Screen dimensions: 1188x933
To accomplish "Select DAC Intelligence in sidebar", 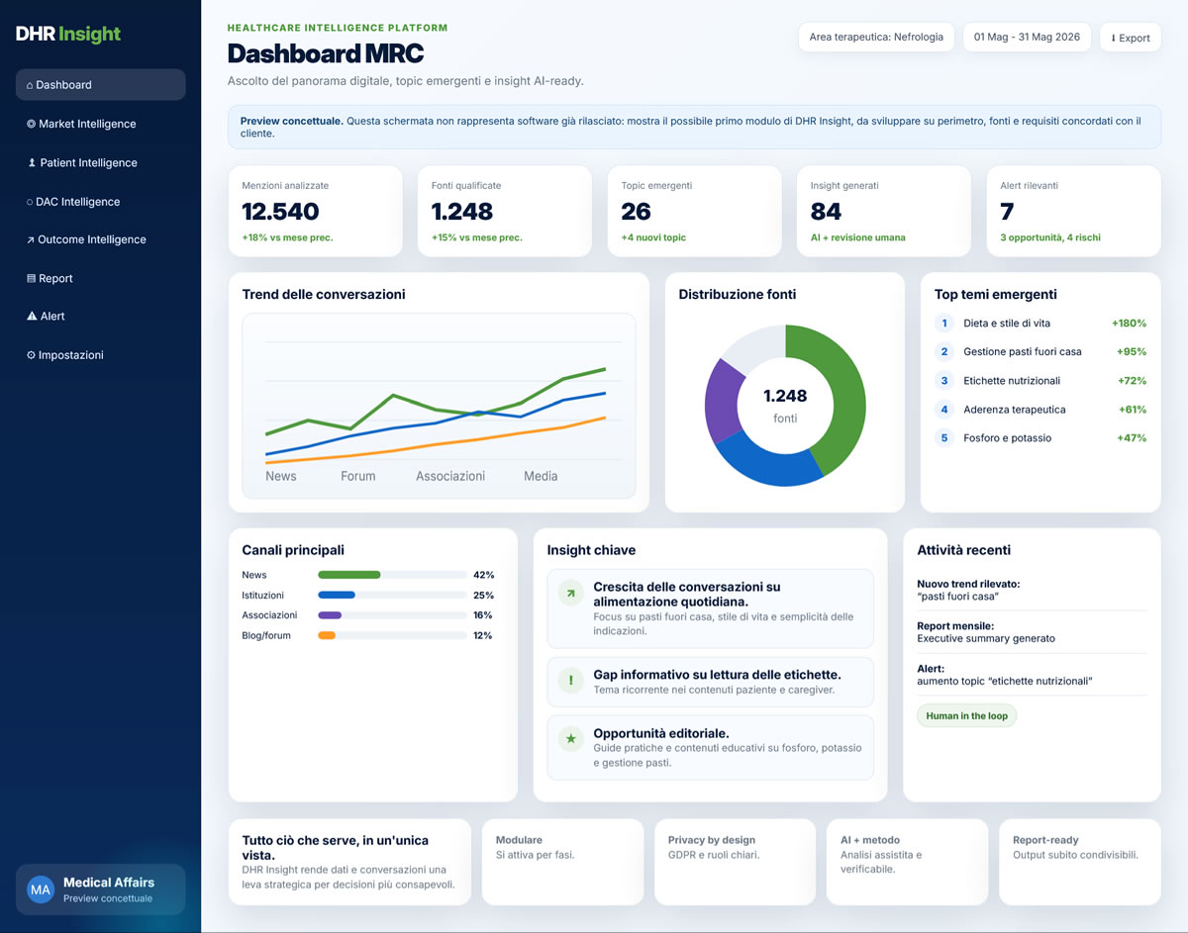I will point(100,201).
